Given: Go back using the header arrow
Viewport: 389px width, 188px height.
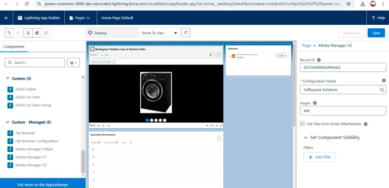Looking at the screenshot, I should 7,18.
